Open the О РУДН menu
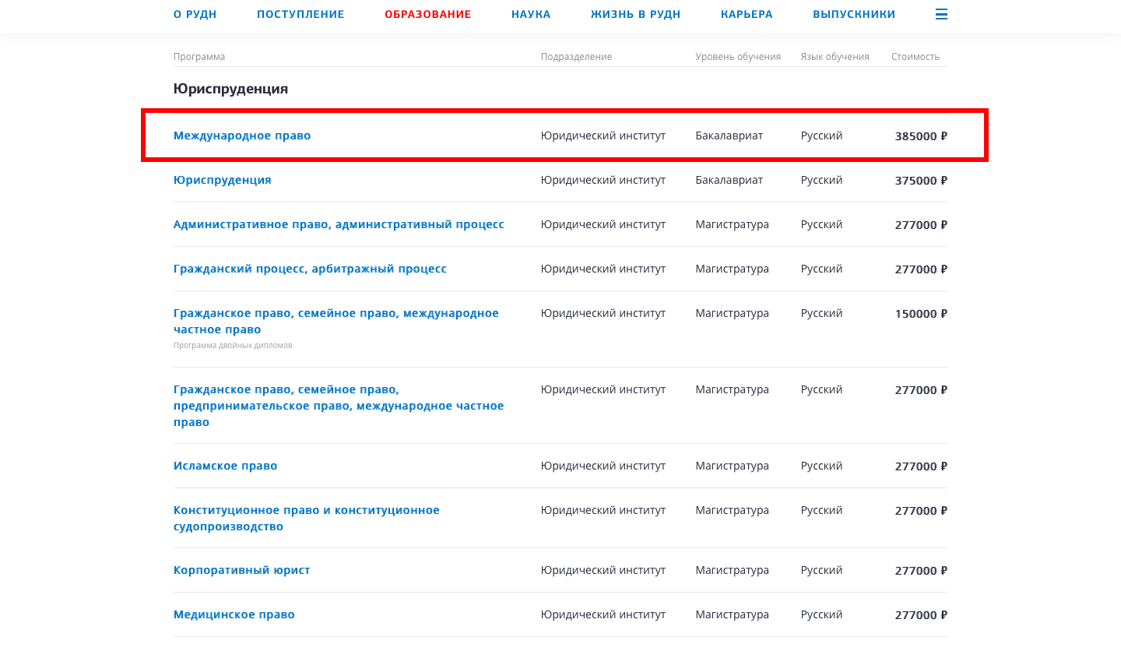The image size is (1121, 651). click(x=195, y=14)
